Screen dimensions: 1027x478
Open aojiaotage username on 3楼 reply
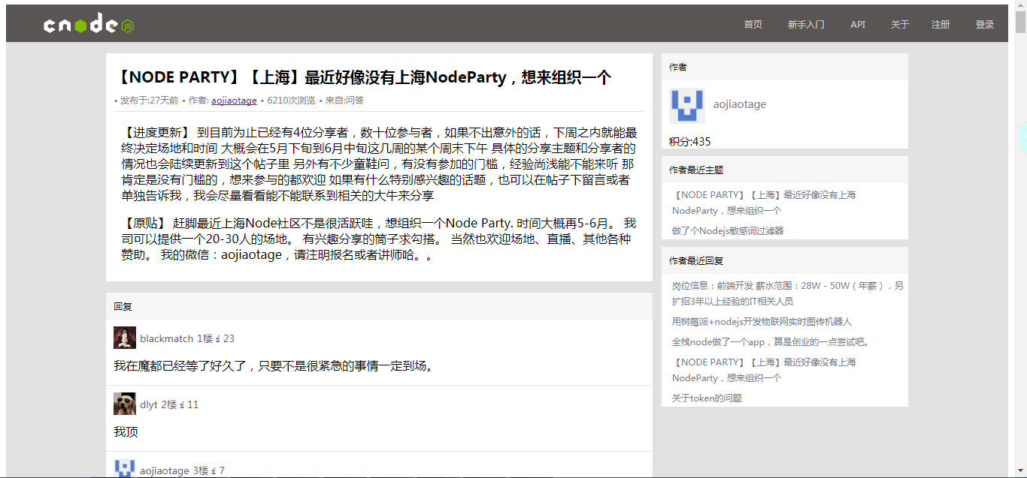pos(165,470)
